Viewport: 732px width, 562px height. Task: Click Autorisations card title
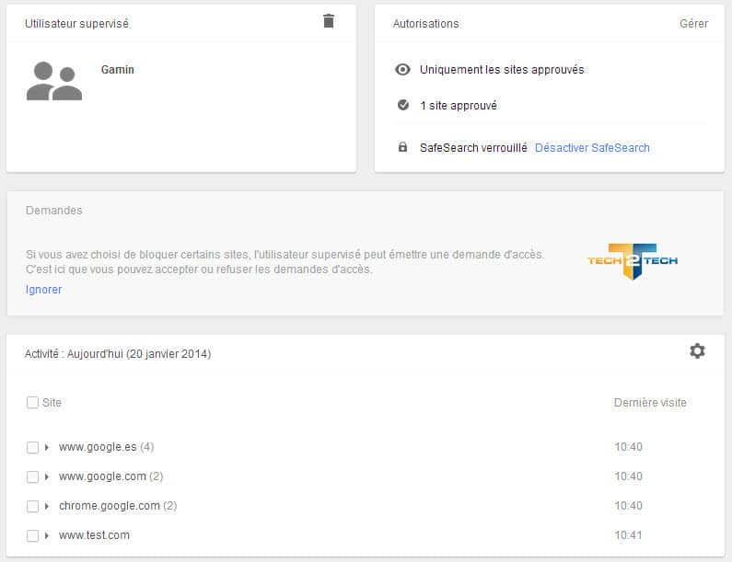coord(425,23)
